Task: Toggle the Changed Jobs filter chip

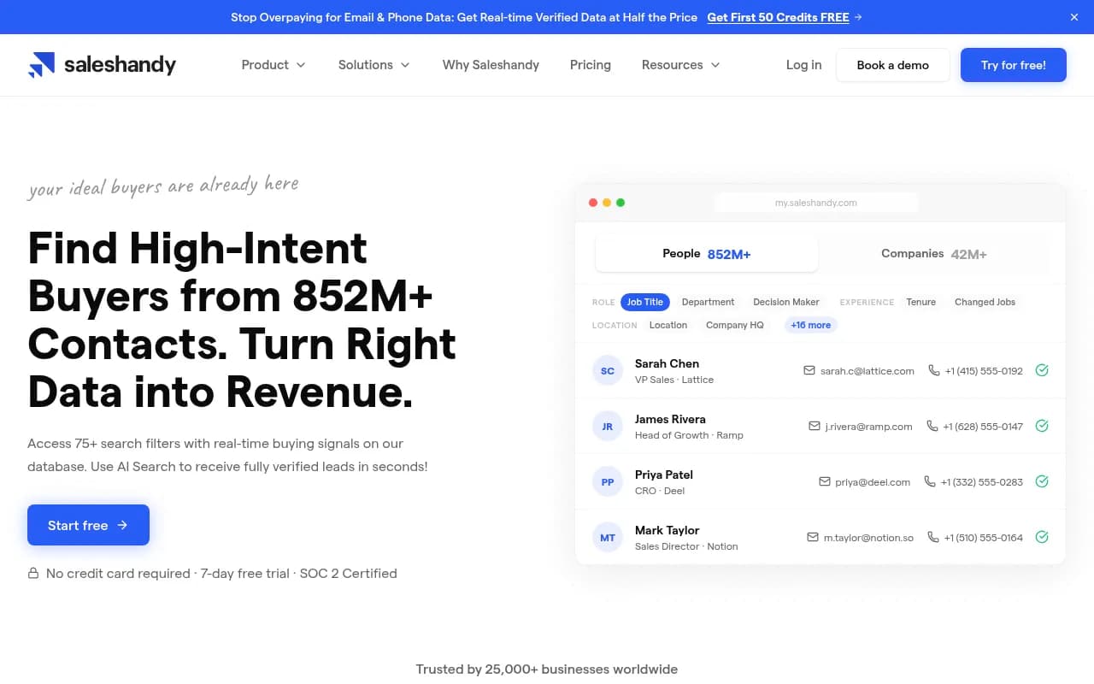Action: coord(985,302)
